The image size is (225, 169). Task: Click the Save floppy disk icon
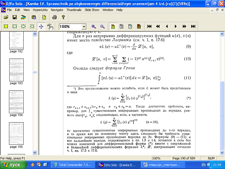click(x=15, y=17)
